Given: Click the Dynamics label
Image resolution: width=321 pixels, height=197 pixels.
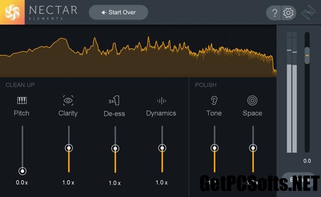Looking at the screenshot, I should (161, 113).
